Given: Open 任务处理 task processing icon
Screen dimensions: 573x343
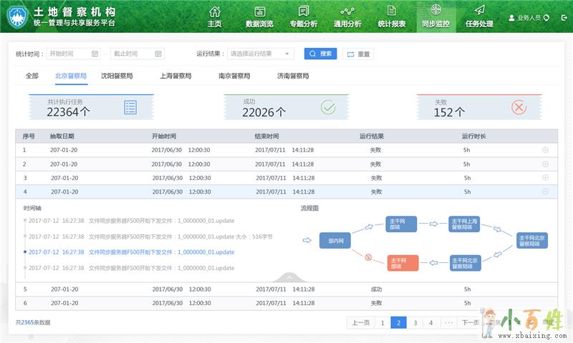Looking at the screenshot, I should click(479, 16).
